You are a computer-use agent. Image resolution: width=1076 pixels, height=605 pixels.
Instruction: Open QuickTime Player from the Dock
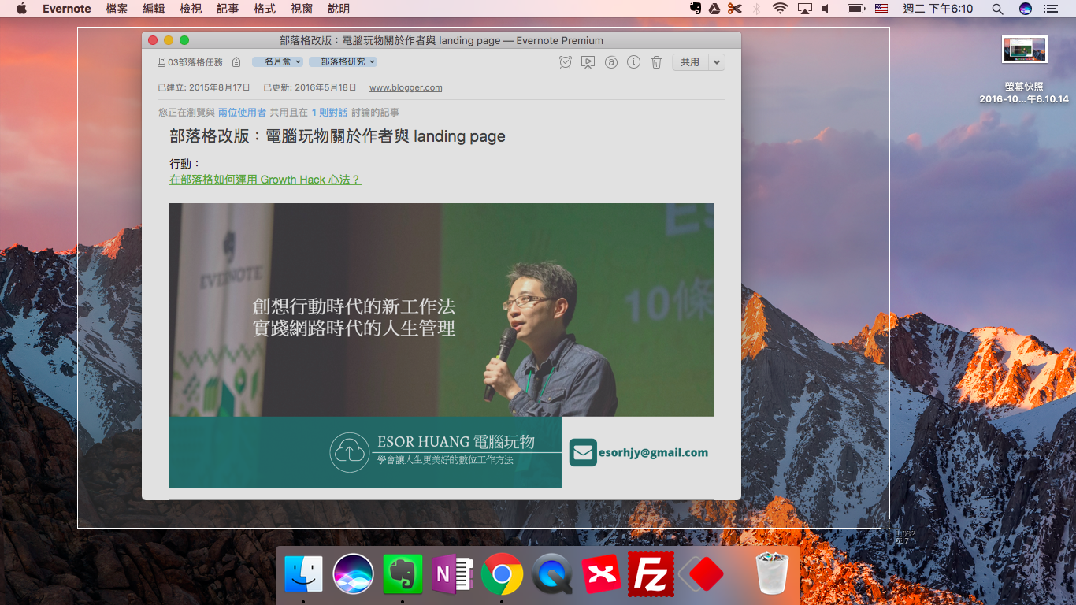551,574
